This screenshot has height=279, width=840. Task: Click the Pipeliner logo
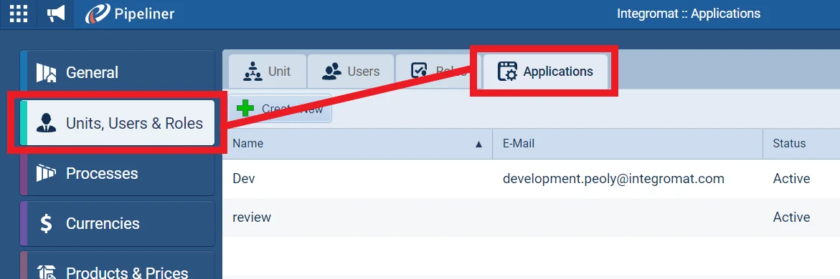click(130, 14)
